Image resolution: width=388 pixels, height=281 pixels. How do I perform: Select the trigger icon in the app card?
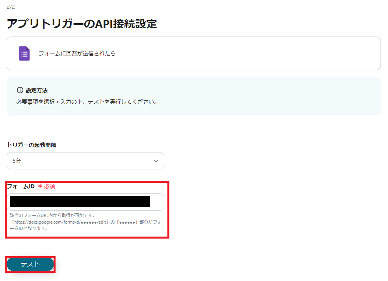pyautogui.click(x=24, y=53)
